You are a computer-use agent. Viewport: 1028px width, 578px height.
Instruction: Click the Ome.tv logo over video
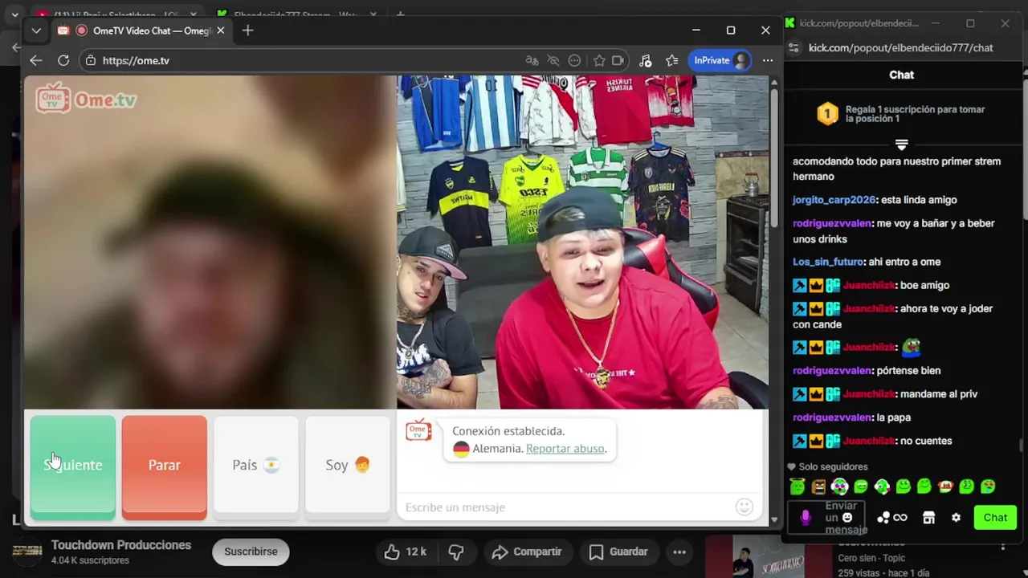tap(86, 99)
